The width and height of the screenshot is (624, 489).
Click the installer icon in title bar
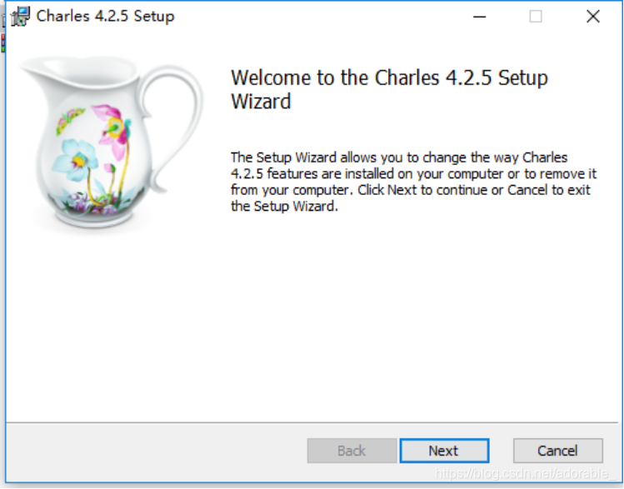[20, 17]
